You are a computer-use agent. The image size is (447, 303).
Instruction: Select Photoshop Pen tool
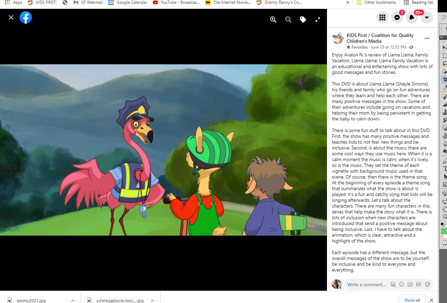(x=445, y=160)
